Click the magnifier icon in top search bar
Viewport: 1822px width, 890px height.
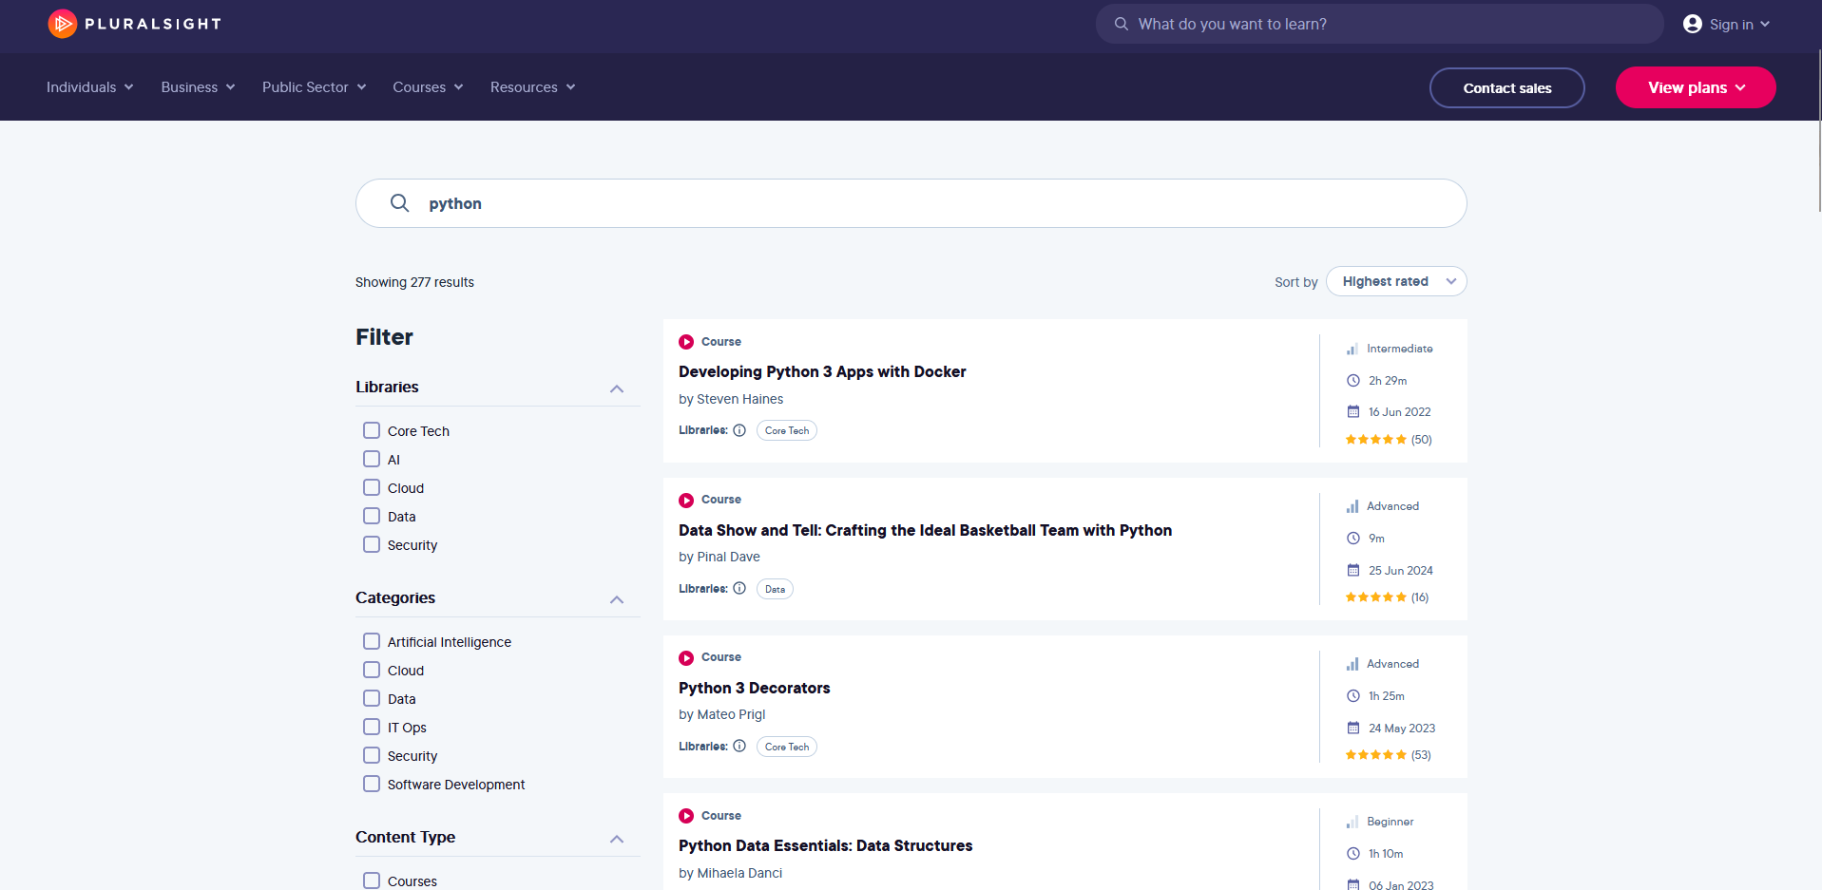[1122, 24]
